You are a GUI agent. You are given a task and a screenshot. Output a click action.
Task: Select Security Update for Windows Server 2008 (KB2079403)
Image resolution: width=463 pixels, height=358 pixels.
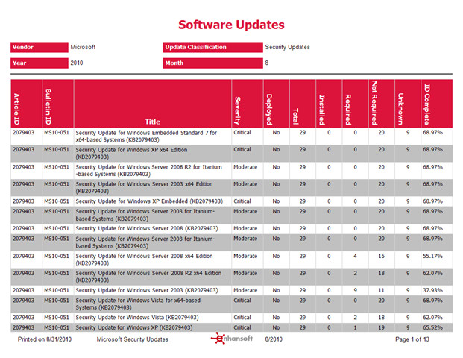pos(147,228)
